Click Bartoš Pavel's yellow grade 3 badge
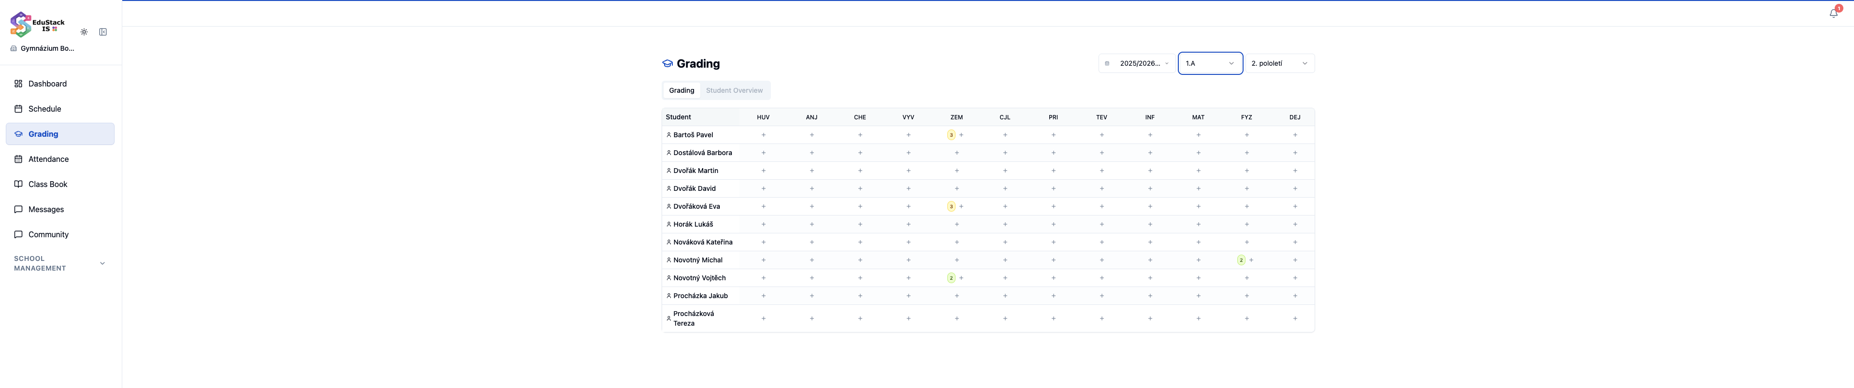1854x388 pixels. point(952,135)
